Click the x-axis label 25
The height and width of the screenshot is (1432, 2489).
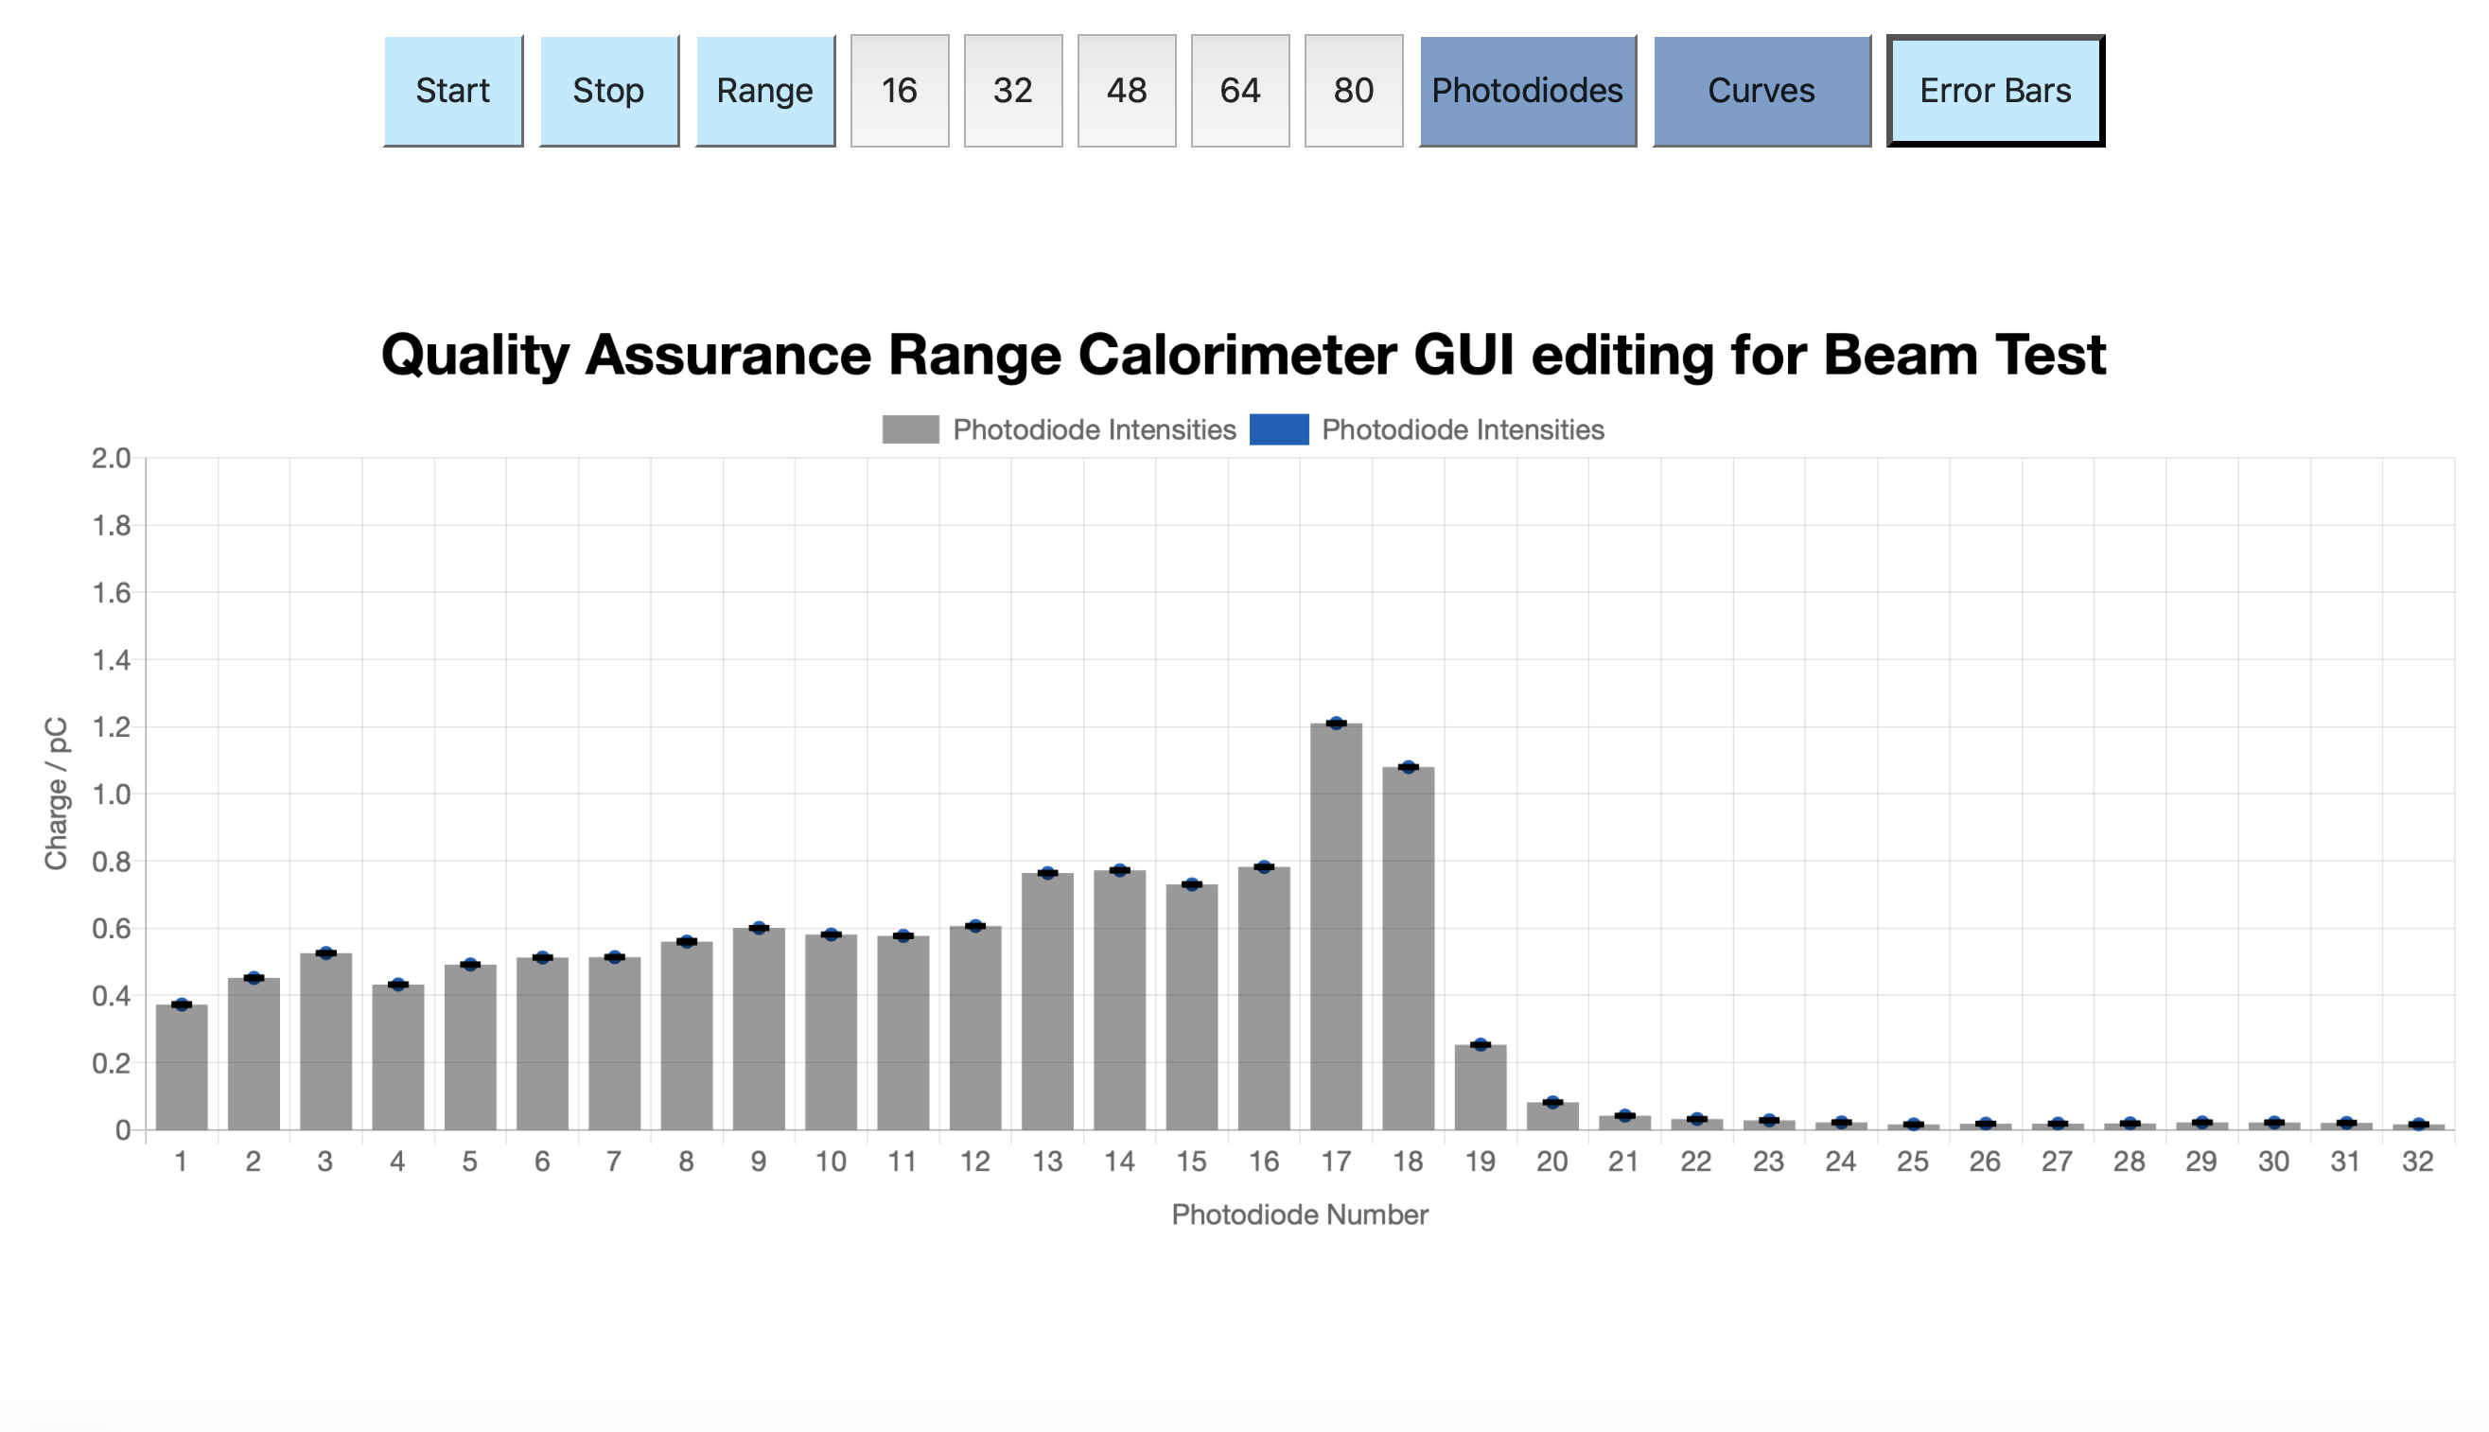coord(1913,1161)
